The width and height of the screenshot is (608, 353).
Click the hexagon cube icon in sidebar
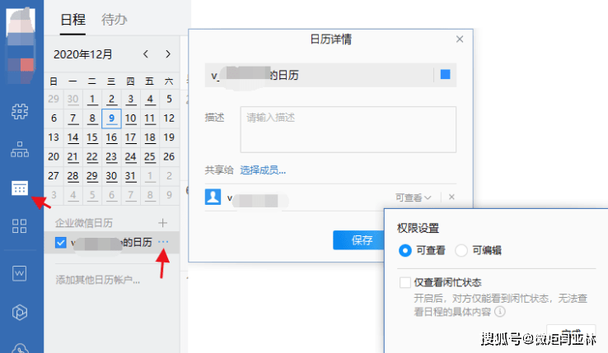coord(19,311)
